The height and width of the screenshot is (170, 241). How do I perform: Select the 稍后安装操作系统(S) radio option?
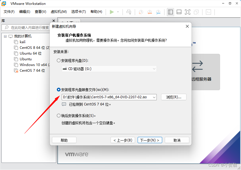pos(59,115)
